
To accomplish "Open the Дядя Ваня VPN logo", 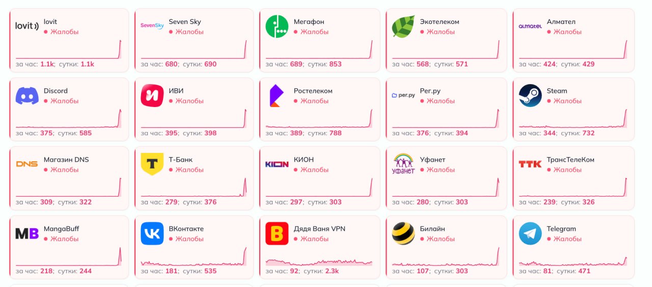I will click(277, 233).
